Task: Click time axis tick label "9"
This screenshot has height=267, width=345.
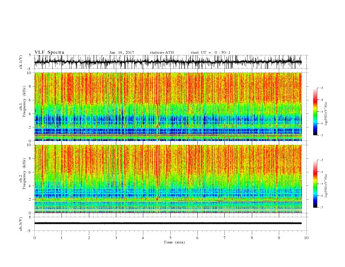Action: 279,238
